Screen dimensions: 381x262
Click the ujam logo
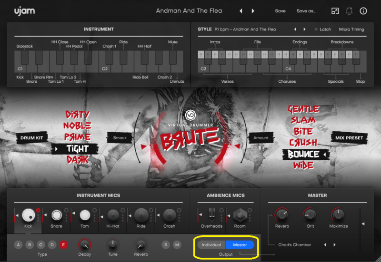[24, 11]
